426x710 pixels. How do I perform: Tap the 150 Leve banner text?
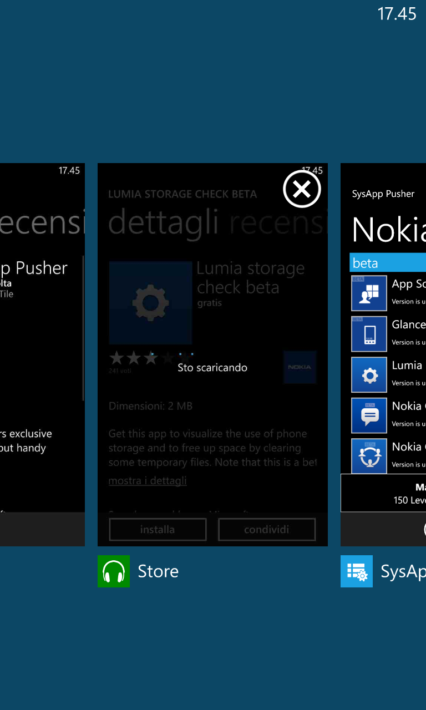click(x=409, y=500)
